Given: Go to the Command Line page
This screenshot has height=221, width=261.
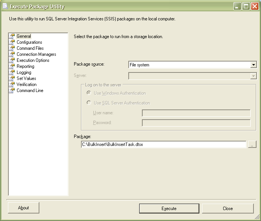Looking at the screenshot, I should pos(30,91).
